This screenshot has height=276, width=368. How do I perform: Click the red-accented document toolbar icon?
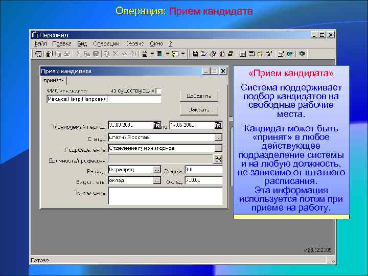click(222, 54)
